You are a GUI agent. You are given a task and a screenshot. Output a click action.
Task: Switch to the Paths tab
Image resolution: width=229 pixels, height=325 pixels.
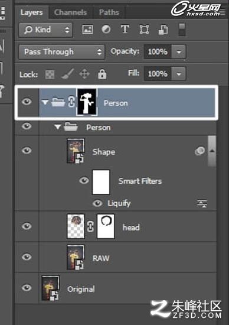(x=109, y=12)
